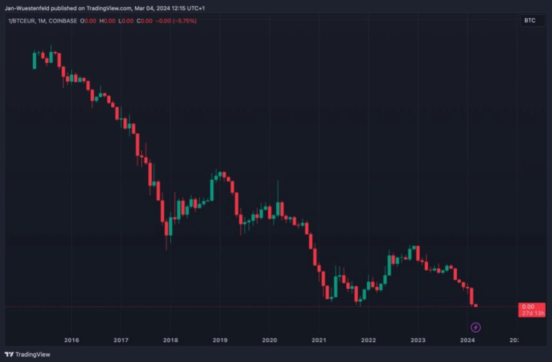Screen dimensions: 552x362
Task: Click the 2017 label on the time axis
Action: (x=121, y=340)
